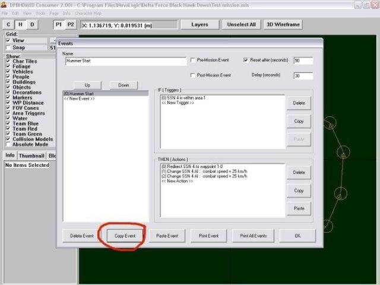Click Delete beside the IF triggers list
This screenshot has height=285, width=380.
pyautogui.click(x=299, y=103)
